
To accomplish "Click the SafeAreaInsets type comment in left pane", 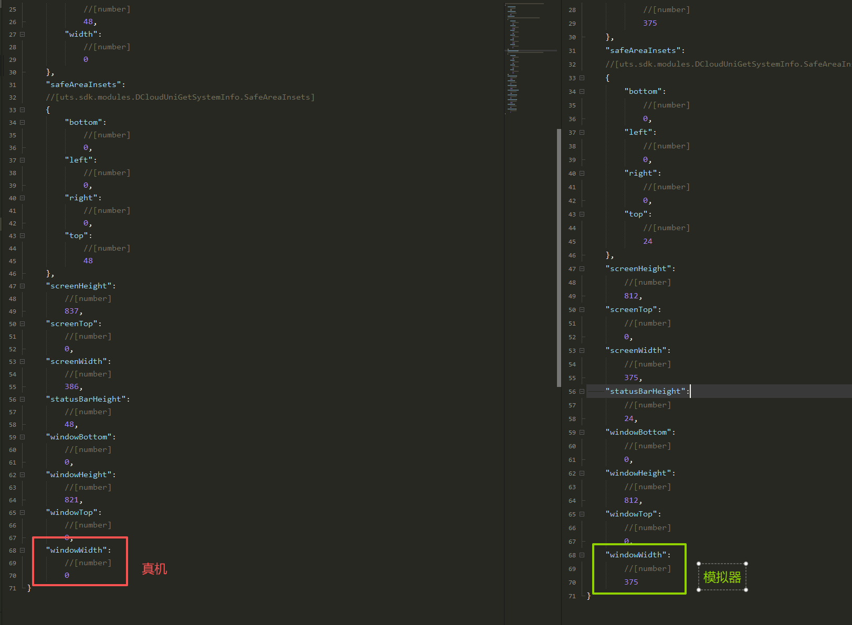I will point(180,98).
